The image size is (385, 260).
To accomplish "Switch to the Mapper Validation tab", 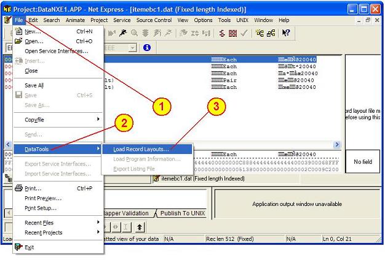I will (x=127, y=213).
